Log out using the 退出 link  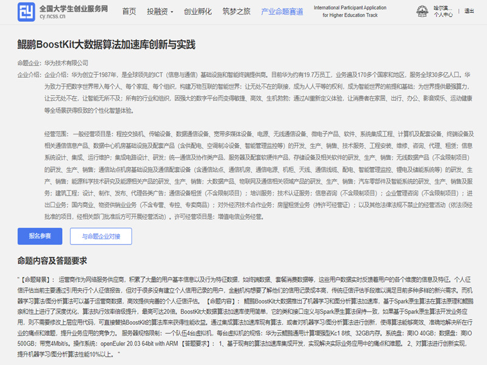[x=469, y=11]
